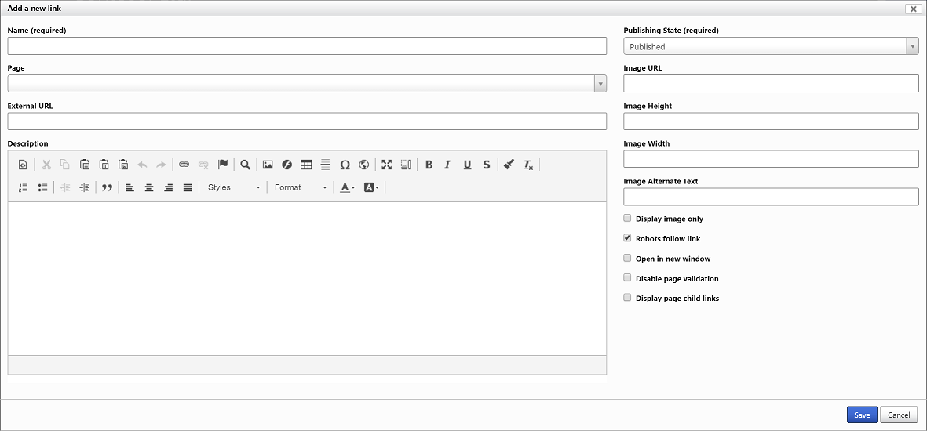Open the Background Color picker

point(372,187)
